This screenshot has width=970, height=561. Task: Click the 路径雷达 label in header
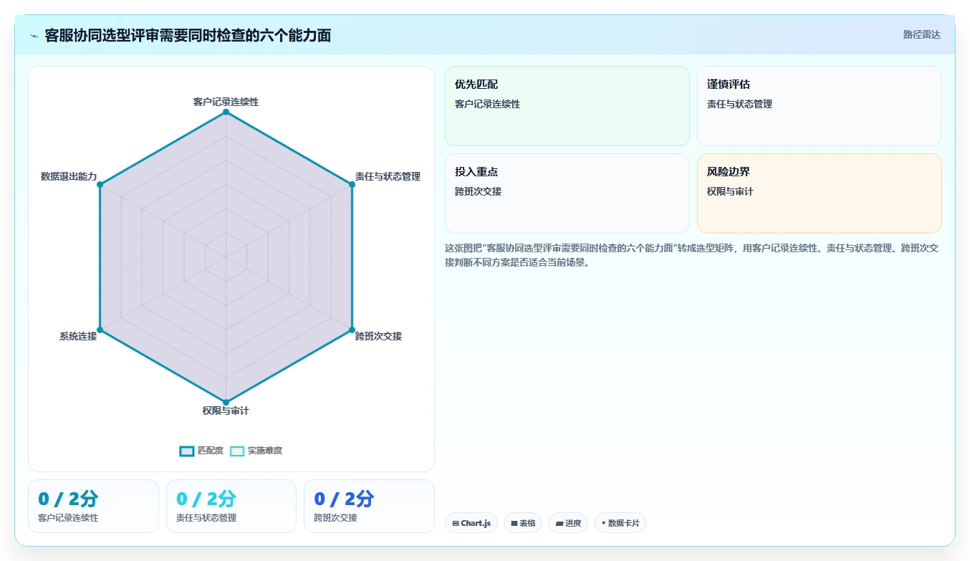click(921, 34)
